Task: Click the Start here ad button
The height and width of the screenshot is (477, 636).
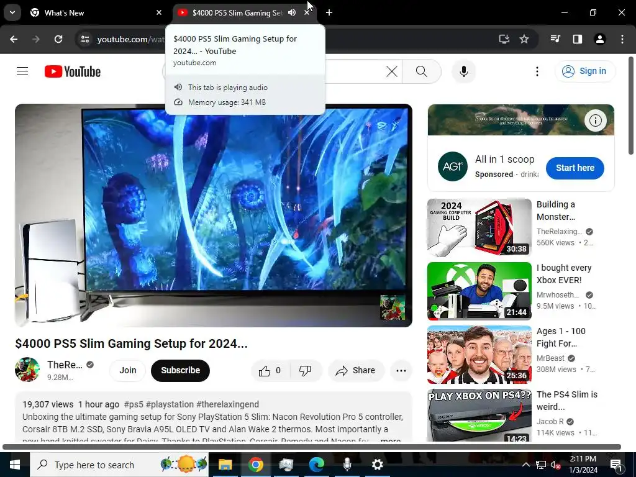Action: point(575,168)
